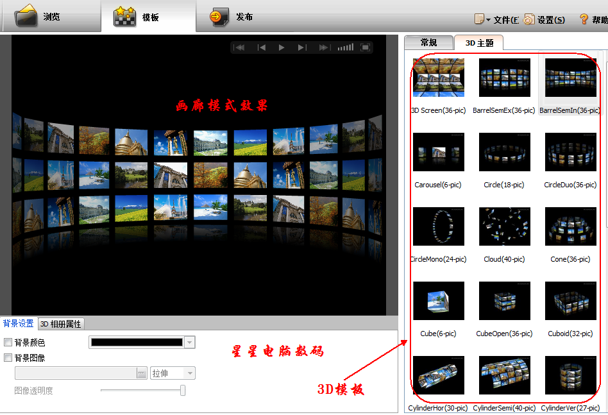Select the Cube(6-pic) template thumbnail
Image resolution: width=608 pixels, height=415 pixels.
[438, 300]
